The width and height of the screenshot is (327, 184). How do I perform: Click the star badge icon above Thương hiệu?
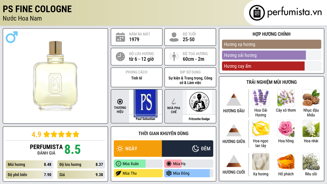tap(120, 102)
